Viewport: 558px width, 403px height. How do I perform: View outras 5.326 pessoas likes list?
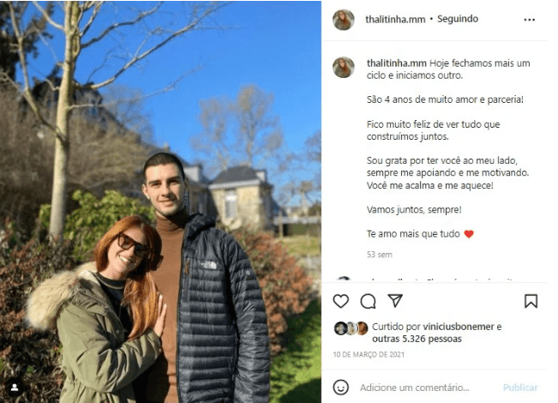pos(417,339)
